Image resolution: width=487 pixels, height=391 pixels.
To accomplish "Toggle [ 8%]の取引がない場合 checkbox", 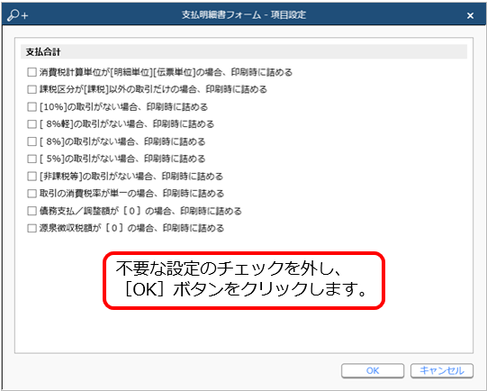I will tap(32, 141).
